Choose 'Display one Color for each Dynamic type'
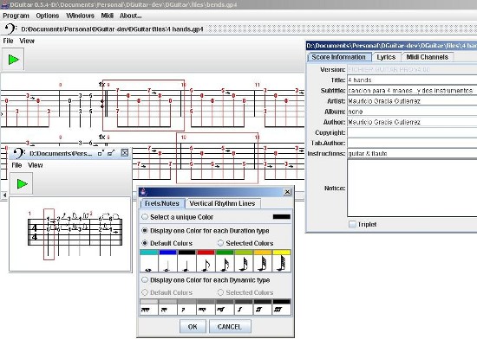The height and width of the screenshot is (339, 477). click(145, 280)
